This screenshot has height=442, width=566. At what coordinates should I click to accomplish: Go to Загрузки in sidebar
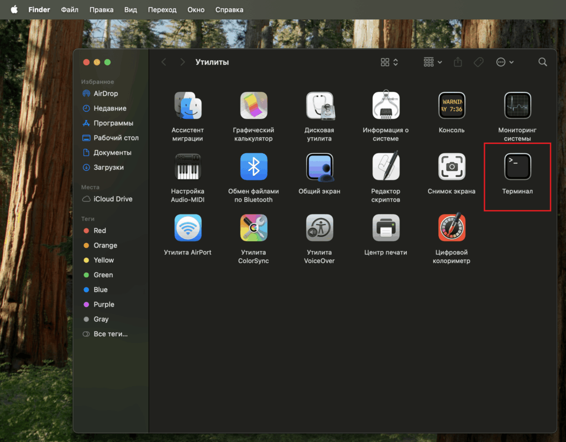[x=108, y=167]
